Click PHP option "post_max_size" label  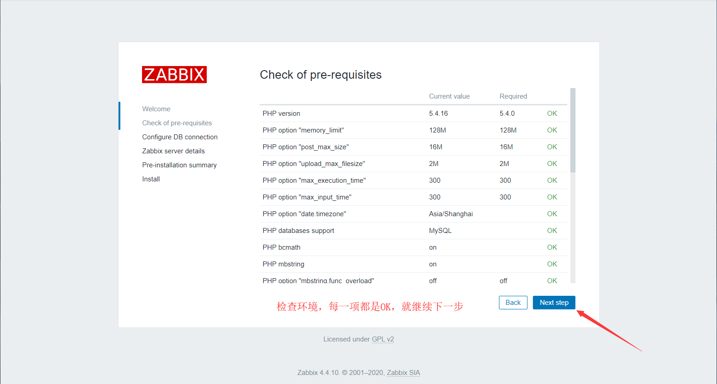(306, 147)
